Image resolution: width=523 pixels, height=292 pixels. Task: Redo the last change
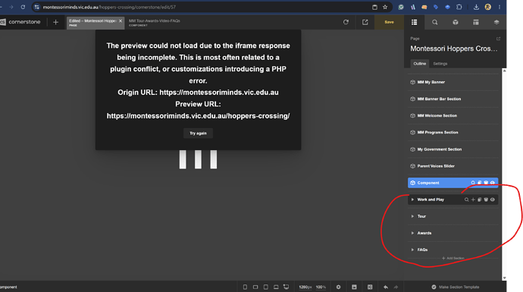click(x=396, y=287)
